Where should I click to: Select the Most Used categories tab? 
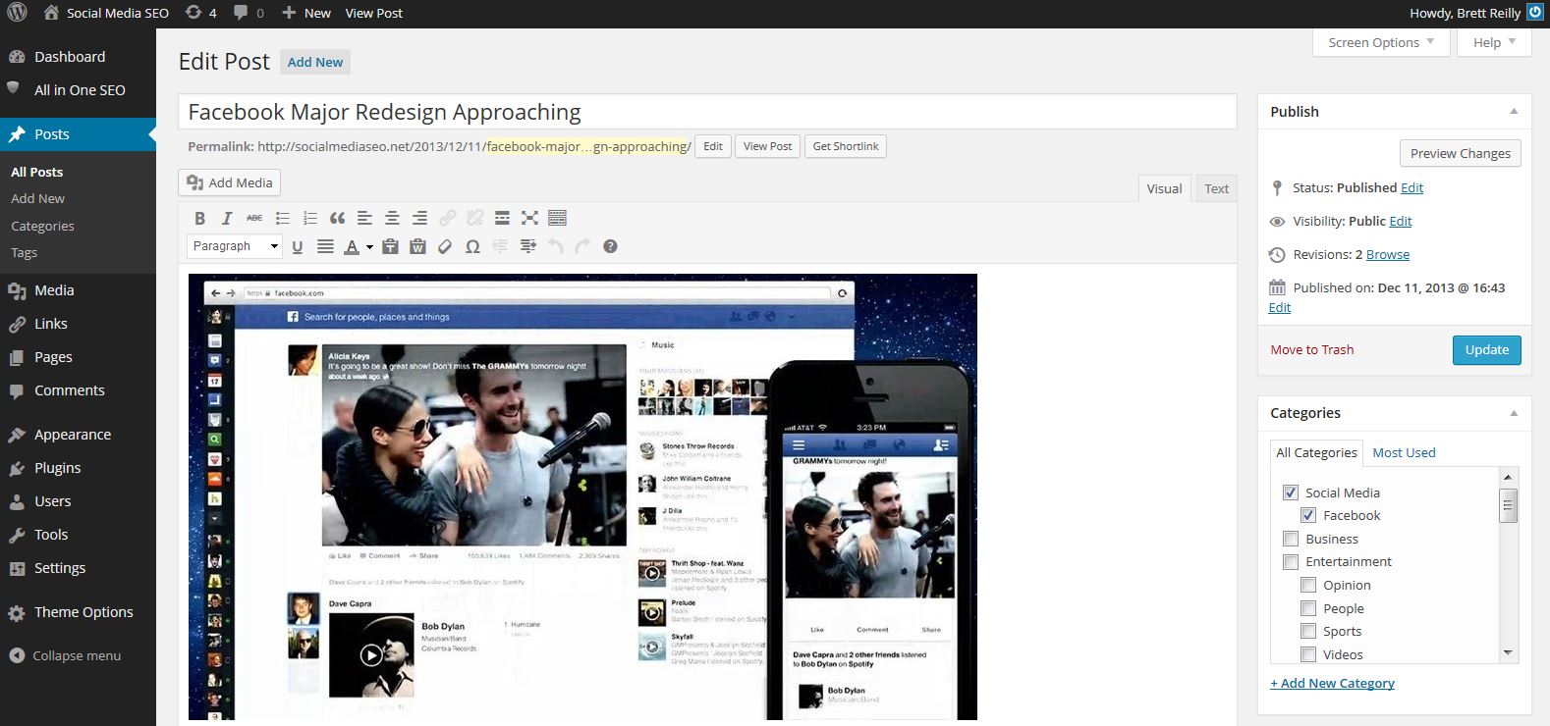click(x=1404, y=452)
